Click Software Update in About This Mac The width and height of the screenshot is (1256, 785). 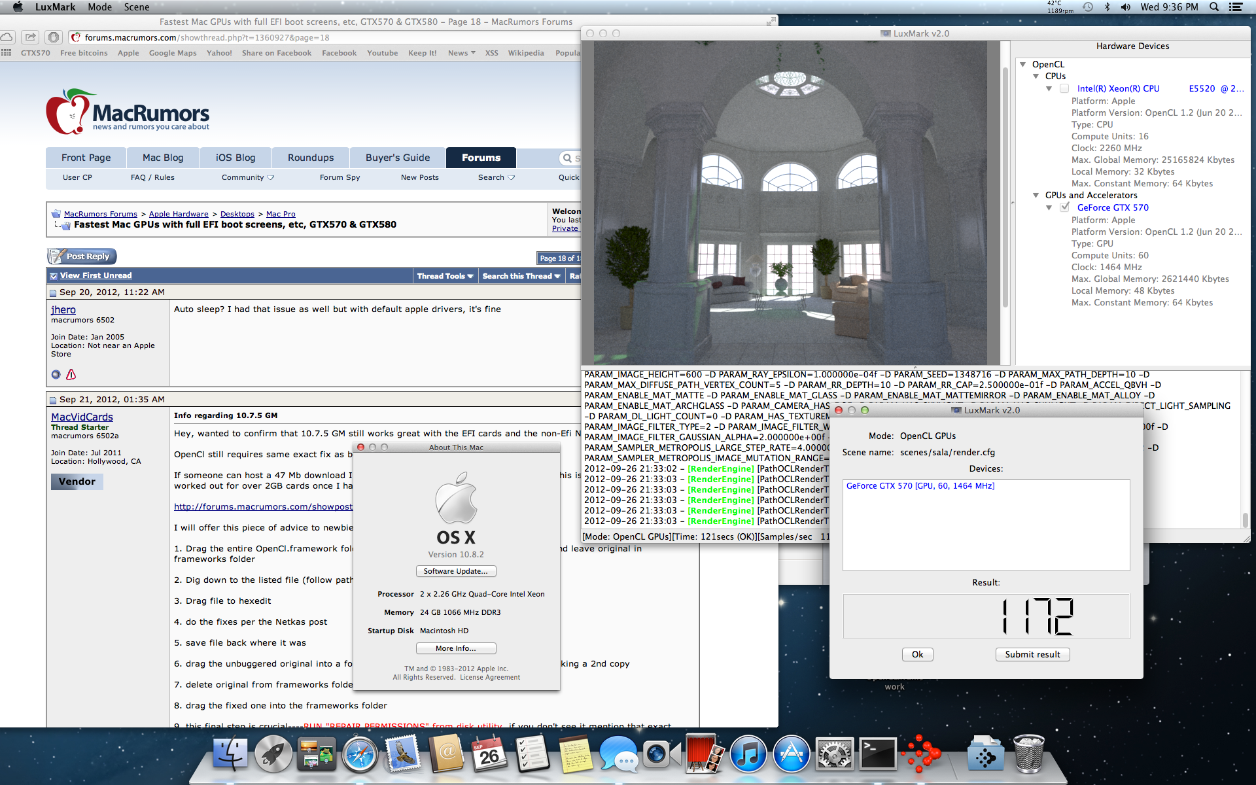pos(456,571)
